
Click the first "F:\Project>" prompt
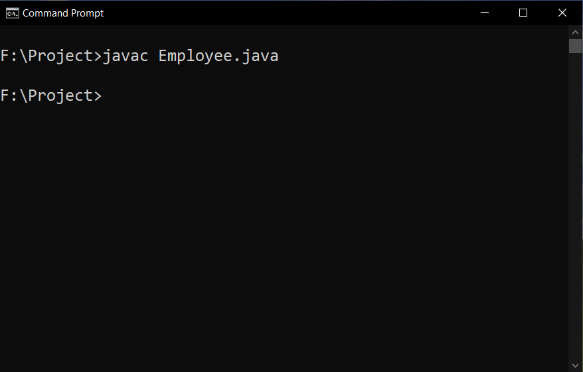point(51,56)
